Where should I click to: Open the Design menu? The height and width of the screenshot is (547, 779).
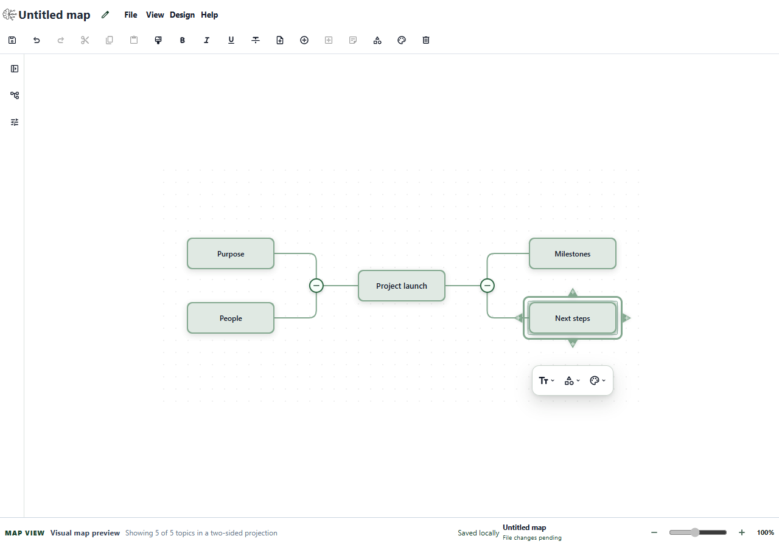[182, 15]
